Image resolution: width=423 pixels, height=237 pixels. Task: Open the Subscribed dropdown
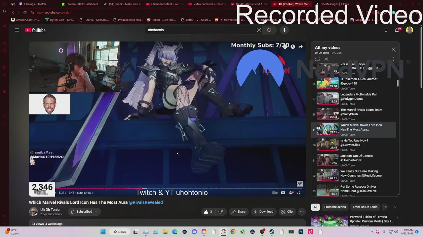(x=85, y=212)
